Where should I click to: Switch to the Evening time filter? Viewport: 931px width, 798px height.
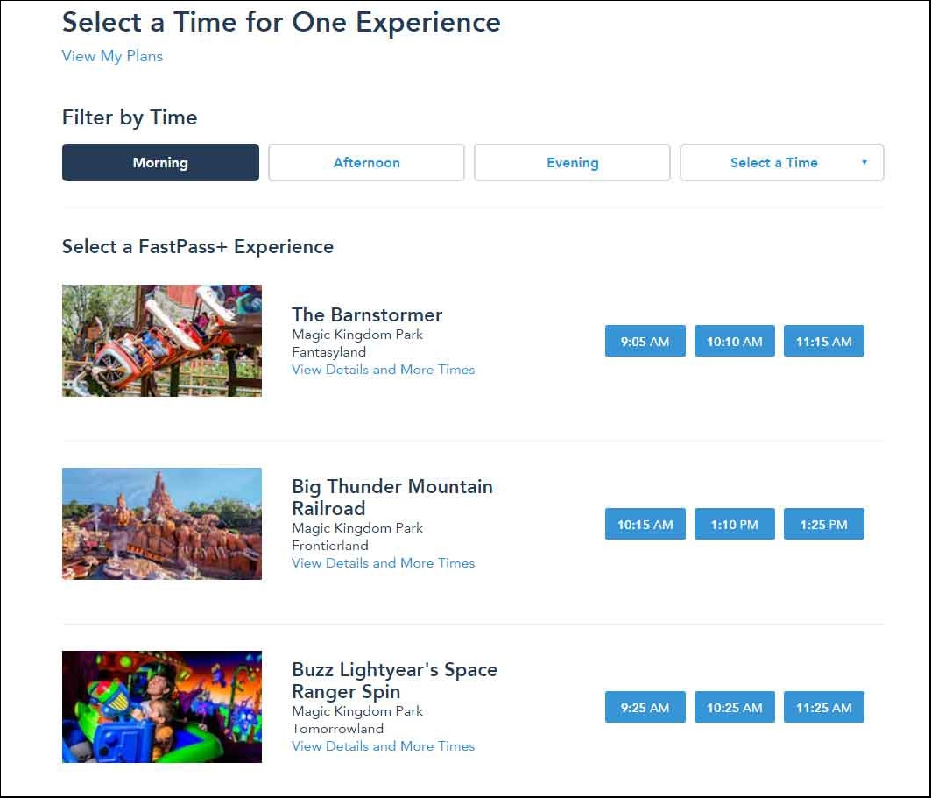(572, 162)
